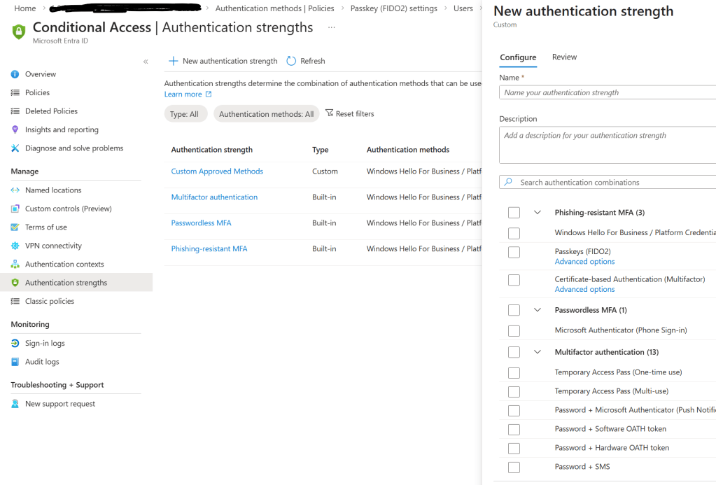Open Audit logs in the sidebar

[42, 362]
